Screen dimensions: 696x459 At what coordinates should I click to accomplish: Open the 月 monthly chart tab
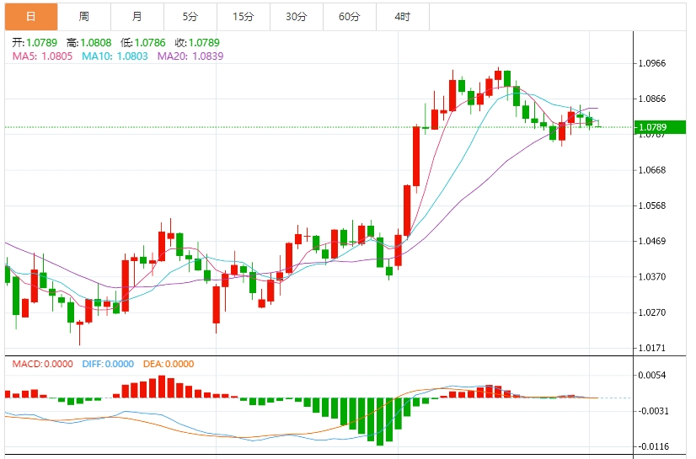137,17
